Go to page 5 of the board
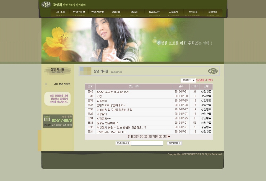The width and height of the screenshot is (266, 181). [x=145, y=136]
